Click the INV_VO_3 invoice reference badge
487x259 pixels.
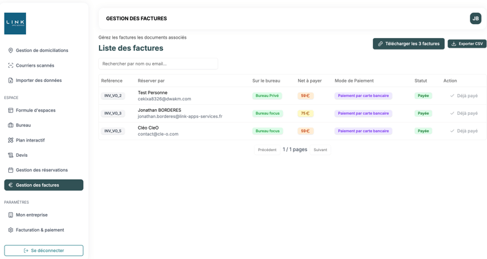click(x=113, y=114)
